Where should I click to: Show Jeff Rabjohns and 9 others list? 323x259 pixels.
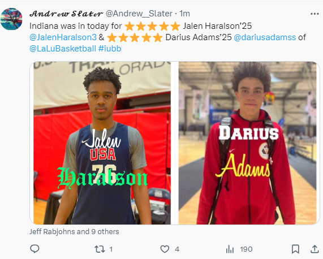point(74,232)
